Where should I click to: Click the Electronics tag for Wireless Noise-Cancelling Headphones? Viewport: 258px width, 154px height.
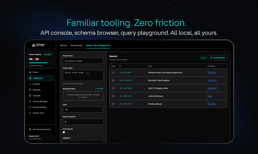(x=212, y=73)
